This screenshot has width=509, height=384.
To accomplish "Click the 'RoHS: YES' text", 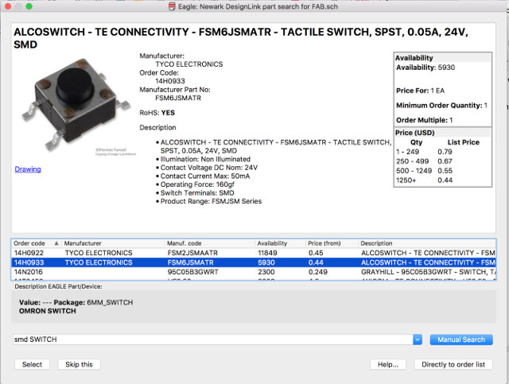I will (x=157, y=113).
